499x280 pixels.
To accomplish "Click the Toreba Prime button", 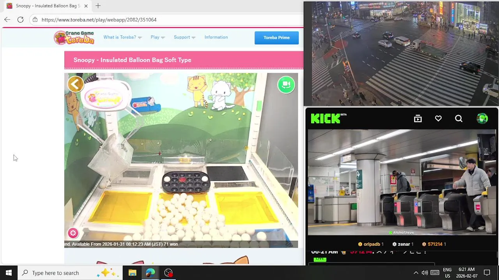I will coord(276,38).
